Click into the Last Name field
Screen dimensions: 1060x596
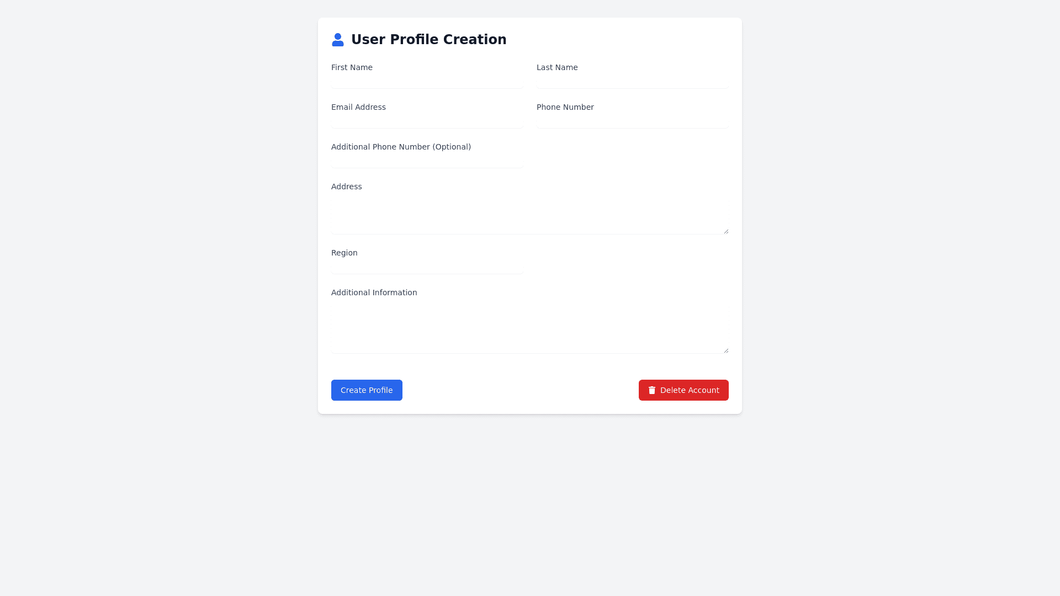pyautogui.click(x=632, y=82)
